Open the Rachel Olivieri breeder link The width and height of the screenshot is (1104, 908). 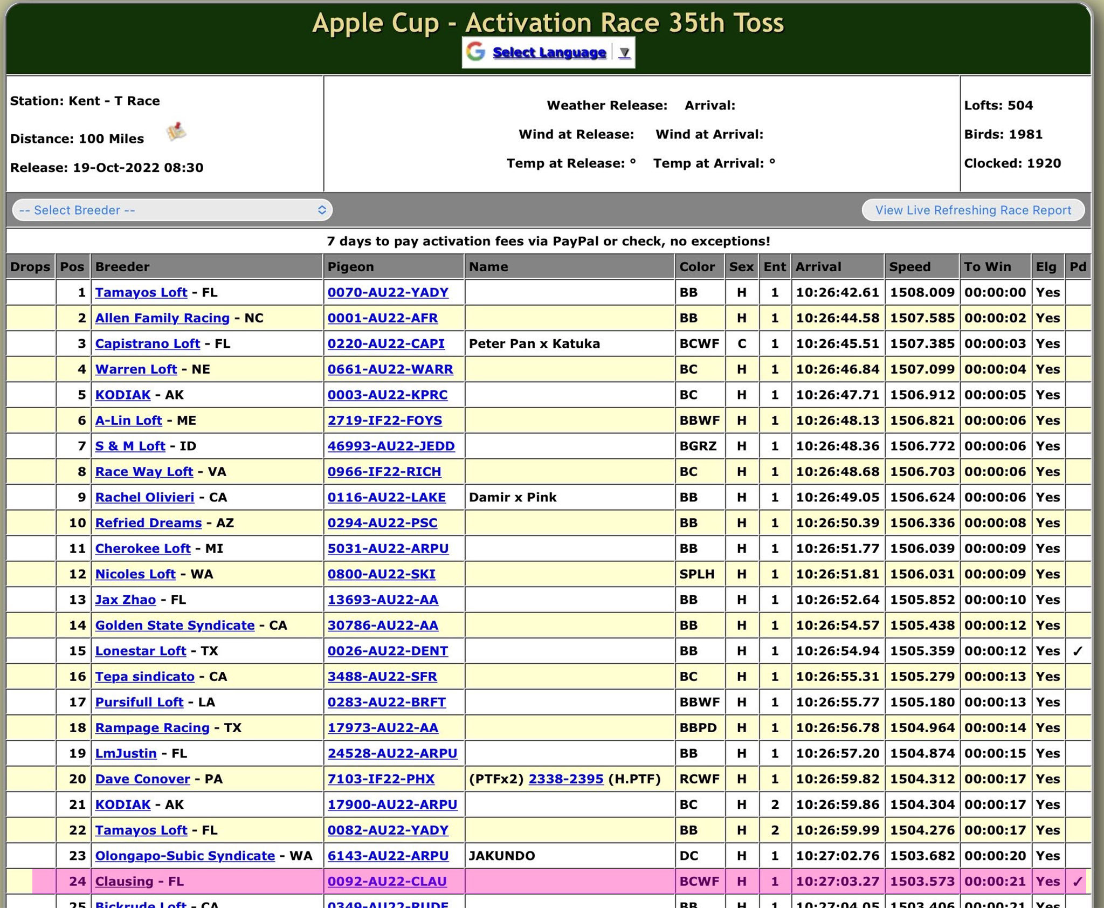point(144,497)
